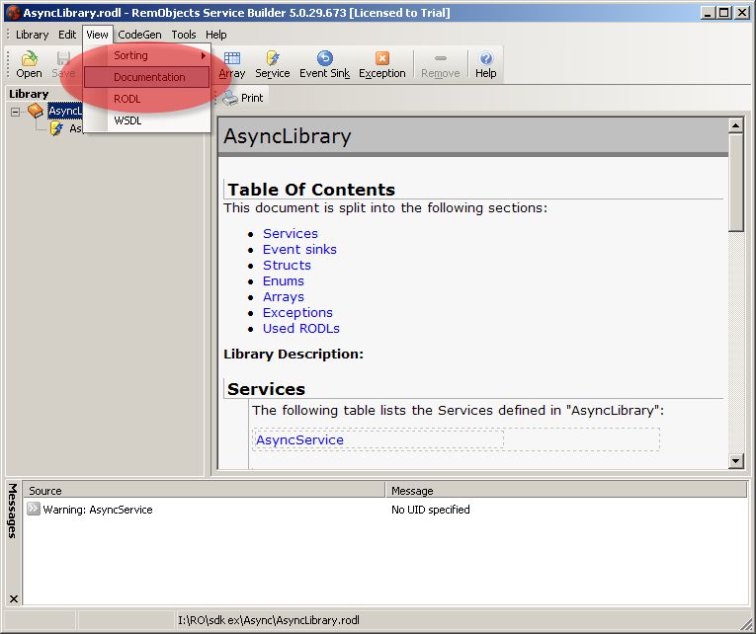Follow the Arrays link
The image size is (756, 634).
283,297
